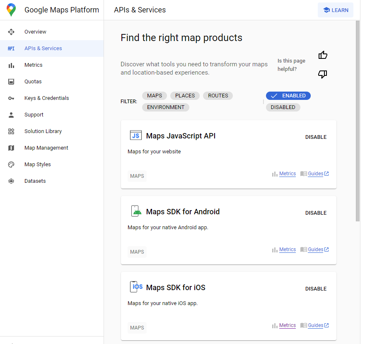Click MAPS tag on Android SDK card
Image resolution: width=365 pixels, height=344 pixels.
click(137, 252)
